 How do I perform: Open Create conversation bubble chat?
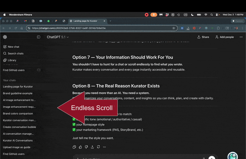19,127
